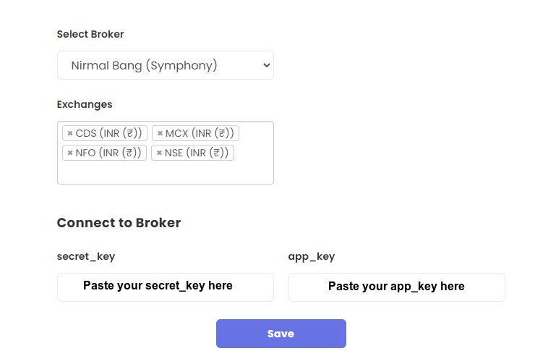Click the Save button
Viewport: 548px width, 351px height.
[281, 334]
